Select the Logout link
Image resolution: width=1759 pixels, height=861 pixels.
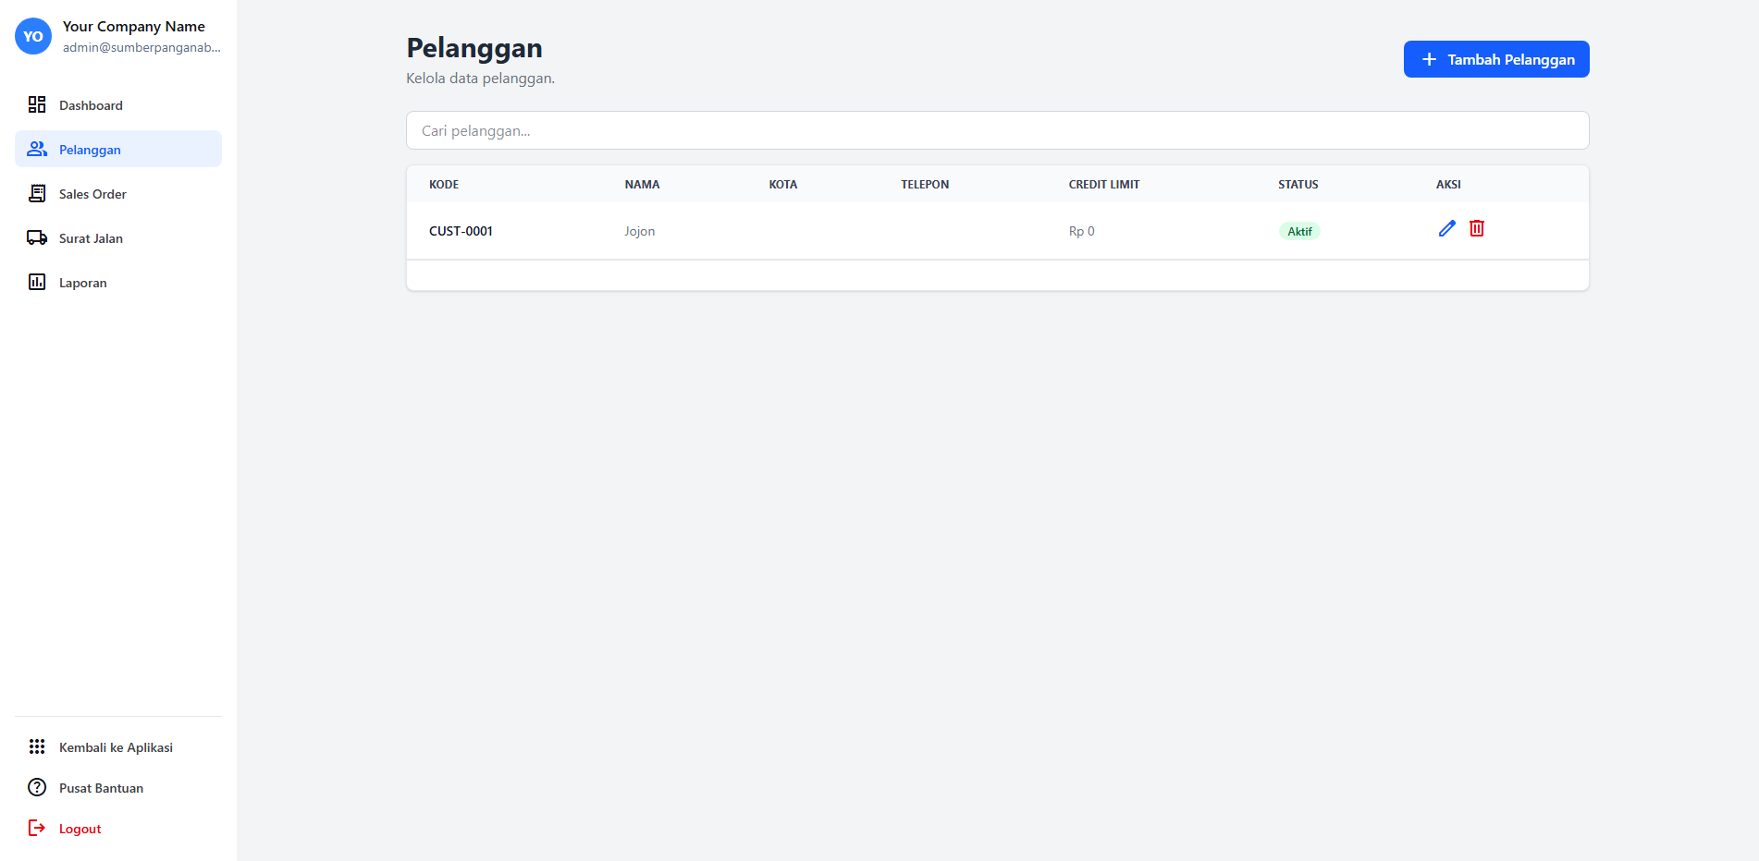point(80,829)
